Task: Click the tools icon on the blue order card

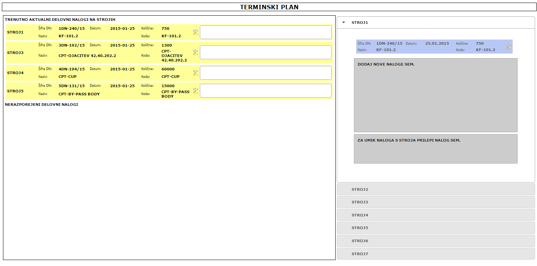Action: tap(508, 47)
